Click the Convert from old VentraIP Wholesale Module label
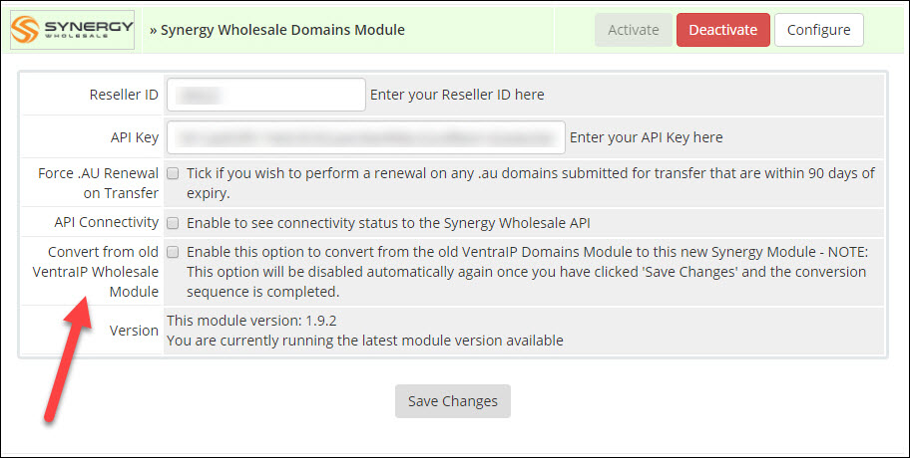910x458 pixels. 103,272
